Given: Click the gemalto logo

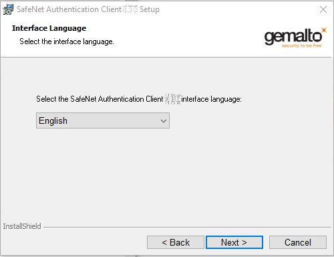Looking at the screenshot, I should pos(295,37).
